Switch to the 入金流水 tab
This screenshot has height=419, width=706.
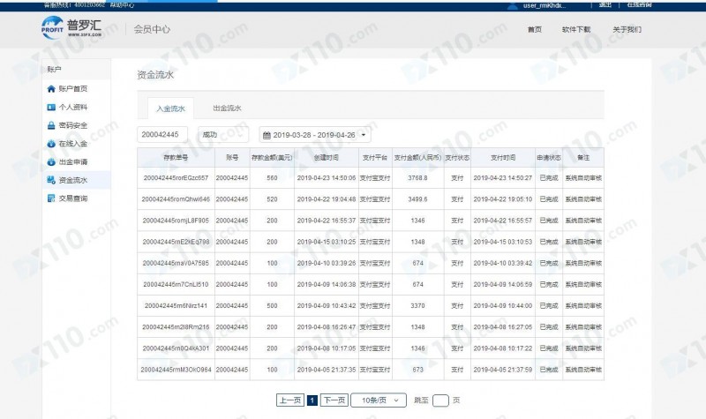[170, 108]
